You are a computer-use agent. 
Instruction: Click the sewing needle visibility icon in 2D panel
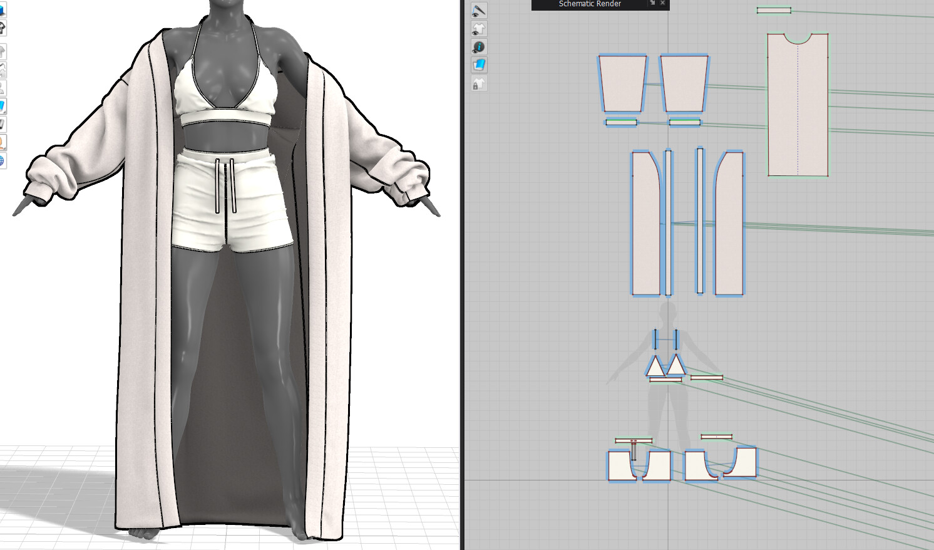(x=479, y=10)
